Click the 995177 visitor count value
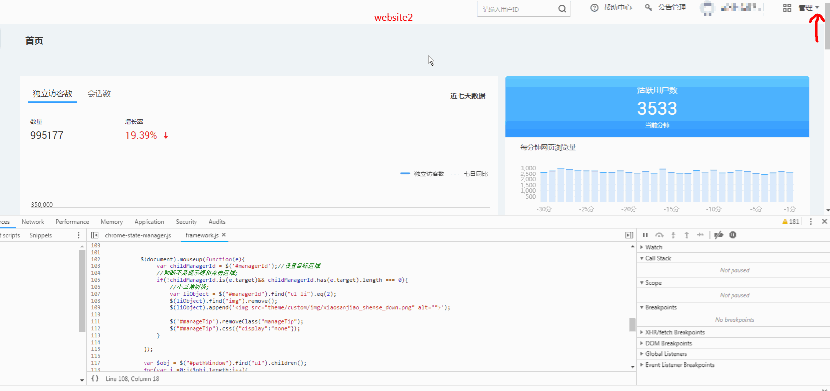The height and width of the screenshot is (391, 830). (47, 135)
